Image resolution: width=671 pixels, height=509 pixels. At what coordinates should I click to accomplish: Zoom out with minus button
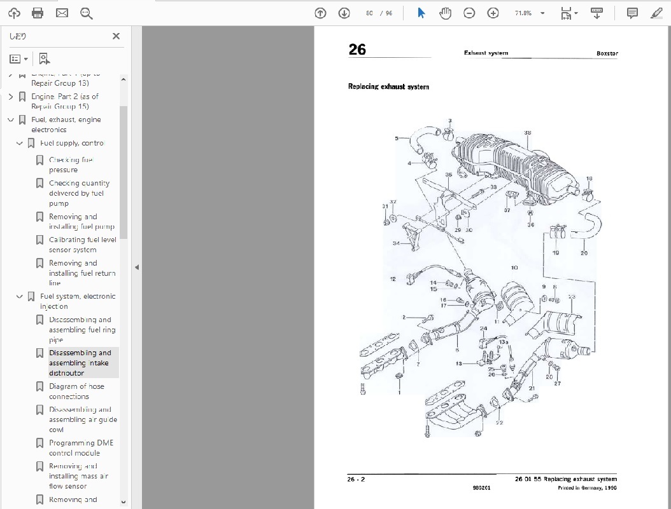coord(469,13)
